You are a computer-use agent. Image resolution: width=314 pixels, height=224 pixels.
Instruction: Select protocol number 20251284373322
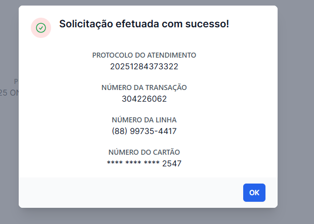[x=144, y=66]
